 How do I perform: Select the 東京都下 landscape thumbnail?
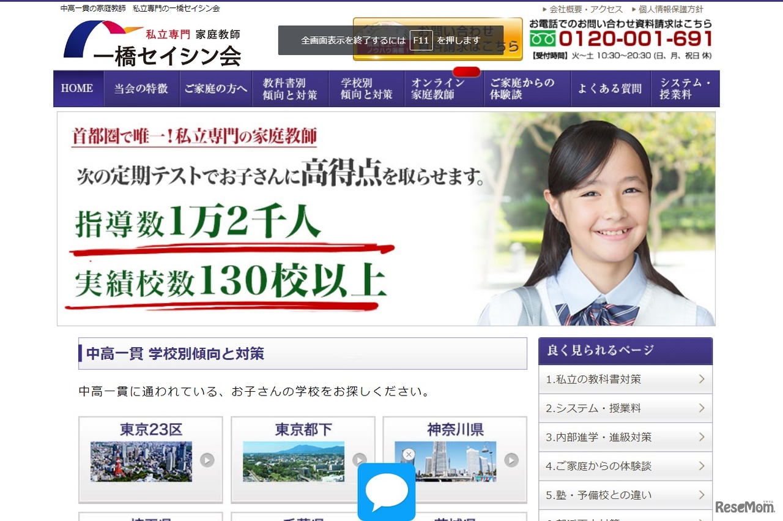(x=294, y=462)
